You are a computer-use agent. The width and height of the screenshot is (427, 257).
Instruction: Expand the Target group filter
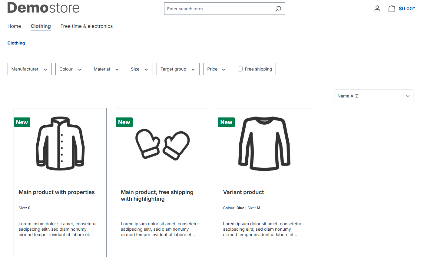point(178,69)
